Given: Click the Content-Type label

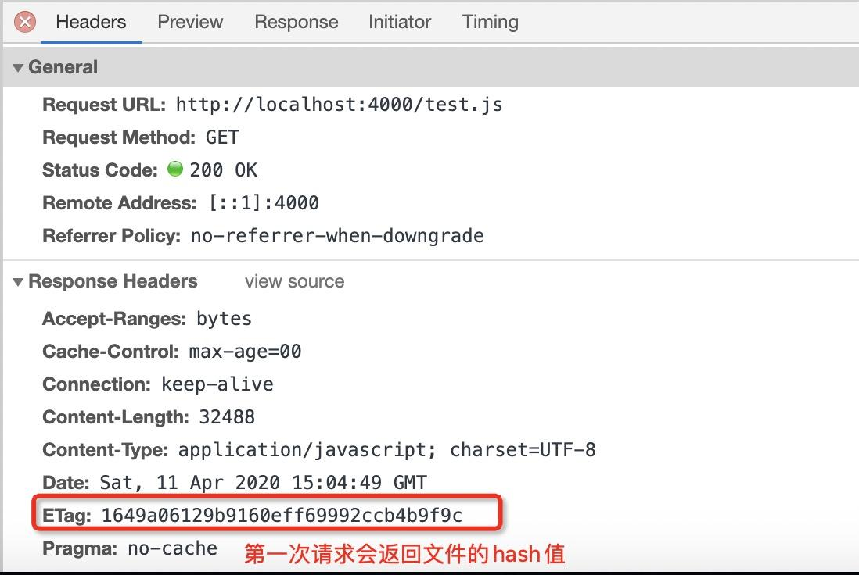Looking at the screenshot, I should tap(105, 450).
